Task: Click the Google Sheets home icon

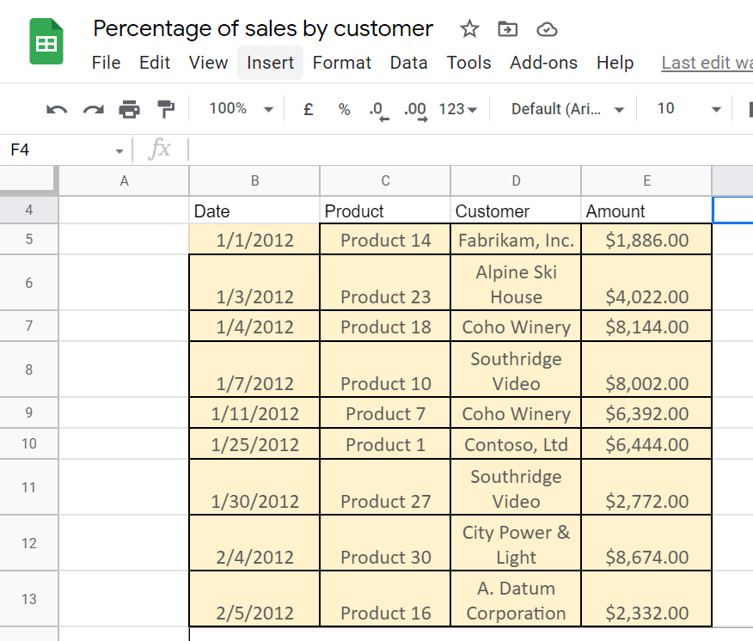Action: click(x=46, y=43)
